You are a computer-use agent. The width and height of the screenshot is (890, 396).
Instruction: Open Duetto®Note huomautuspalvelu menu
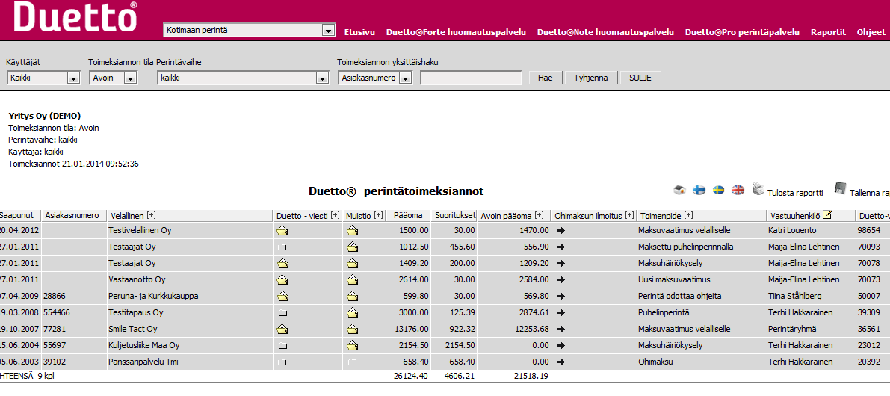(x=605, y=32)
